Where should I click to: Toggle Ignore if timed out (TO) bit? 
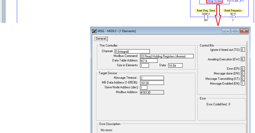(x=243, y=50)
